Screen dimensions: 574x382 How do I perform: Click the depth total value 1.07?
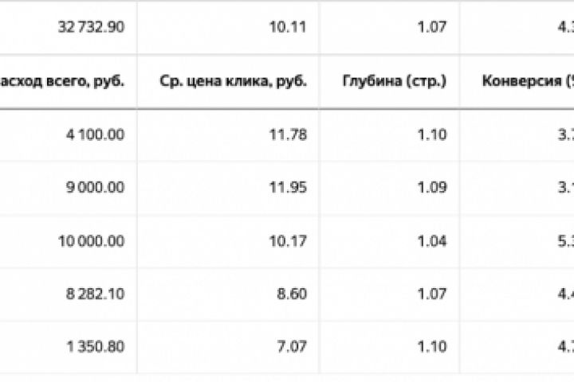pos(431,26)
